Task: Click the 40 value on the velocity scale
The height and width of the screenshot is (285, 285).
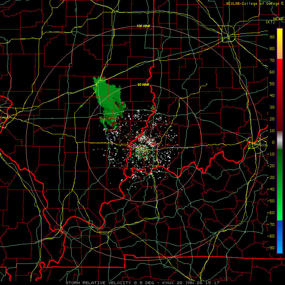Action: [272, 96]
